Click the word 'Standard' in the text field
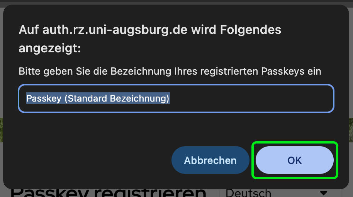This screenshot has height=197, width=353. [87, 98]
